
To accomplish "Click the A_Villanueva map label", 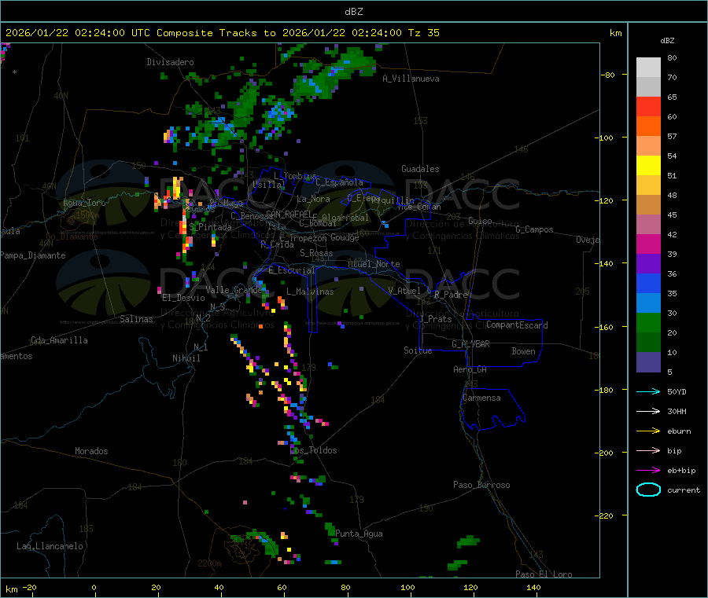I will point(411,79).
